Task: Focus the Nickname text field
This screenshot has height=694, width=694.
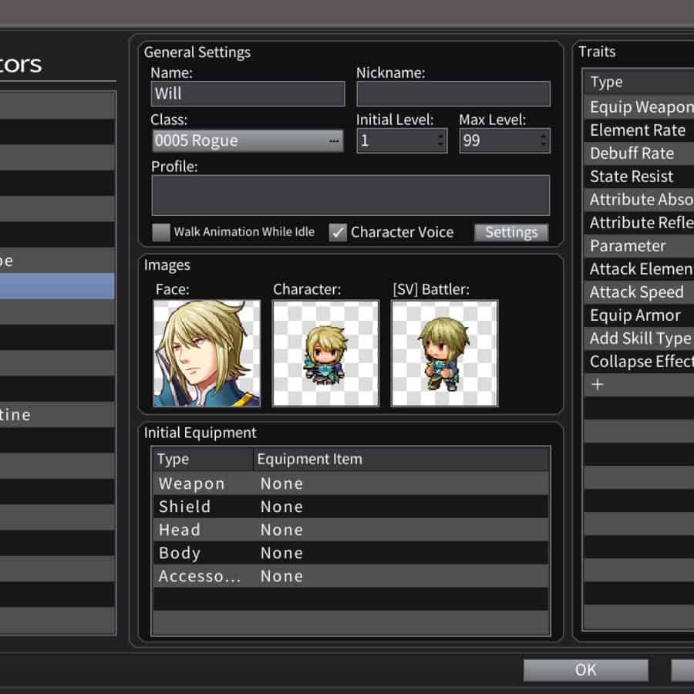Action: tap(453, 94)
